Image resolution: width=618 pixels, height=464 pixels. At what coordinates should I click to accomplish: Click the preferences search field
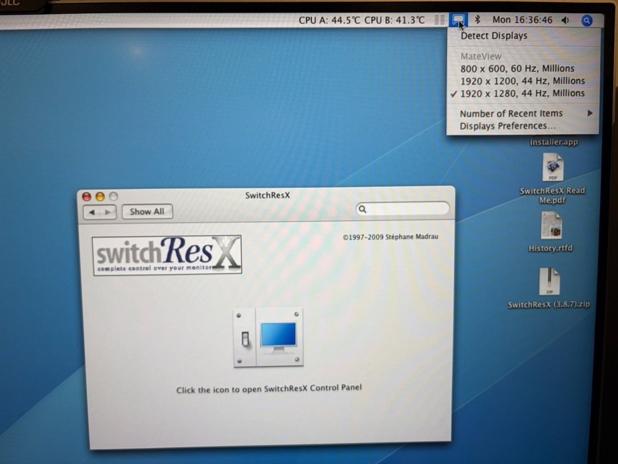click(x=403, y=209)
